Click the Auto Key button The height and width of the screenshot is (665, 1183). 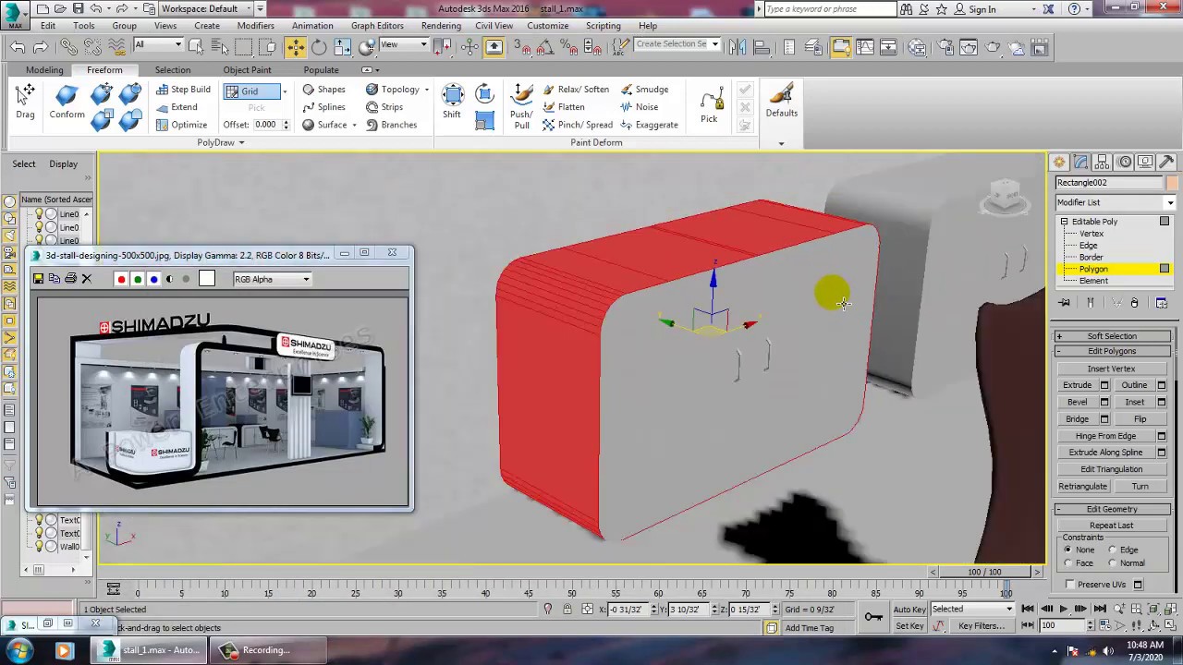[x=909, y=610]
